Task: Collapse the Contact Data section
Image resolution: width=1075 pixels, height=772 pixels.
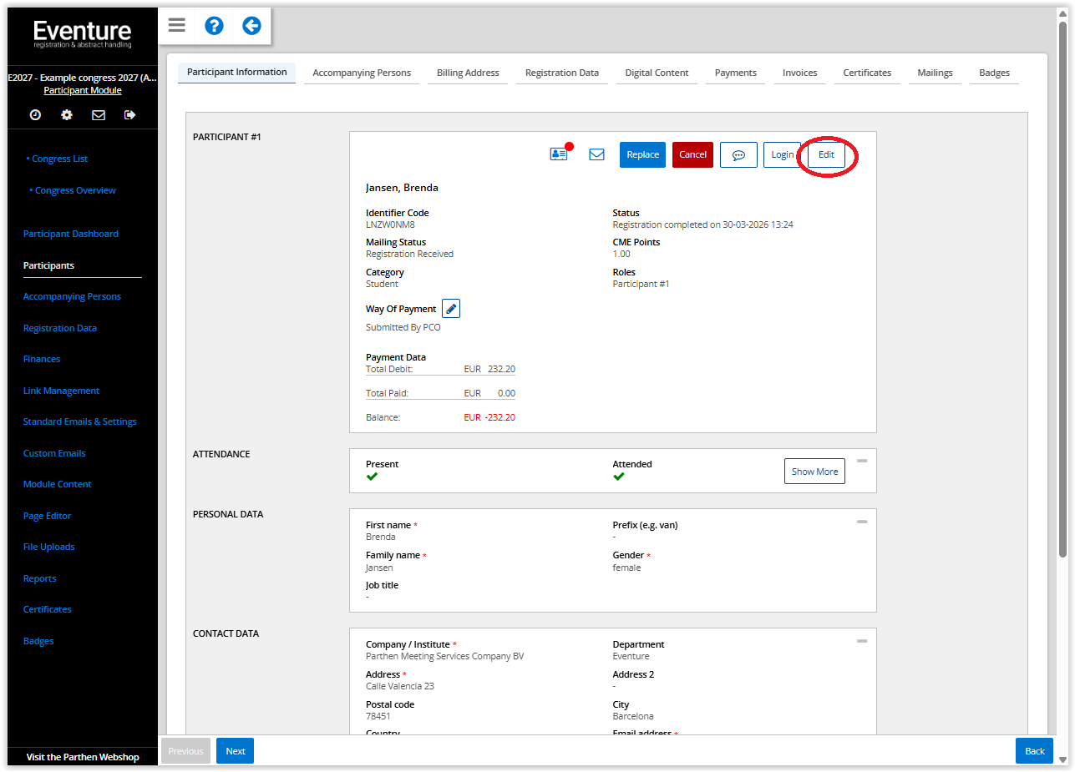Action: point(862,641)
